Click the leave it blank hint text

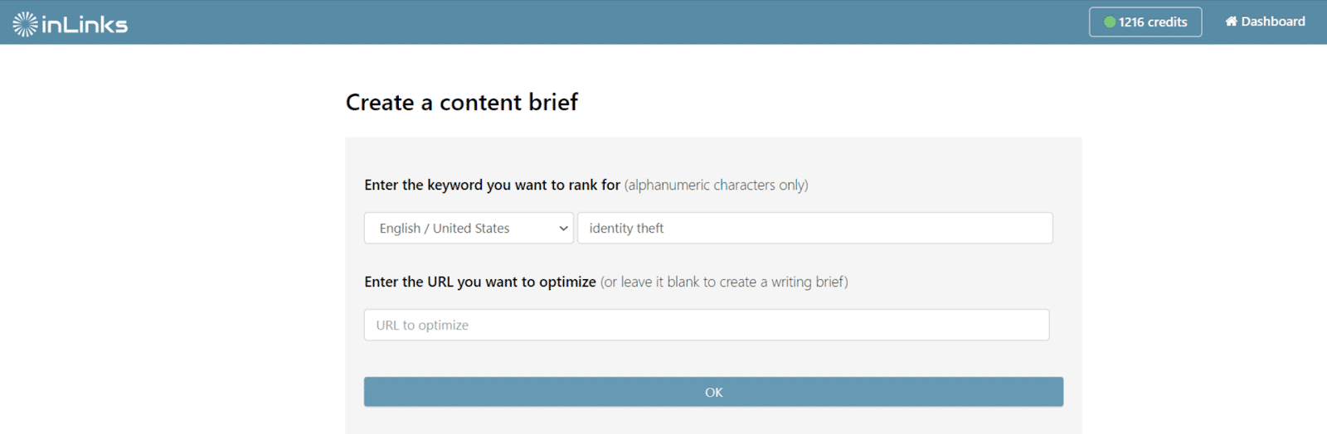(x=724, y=282)
